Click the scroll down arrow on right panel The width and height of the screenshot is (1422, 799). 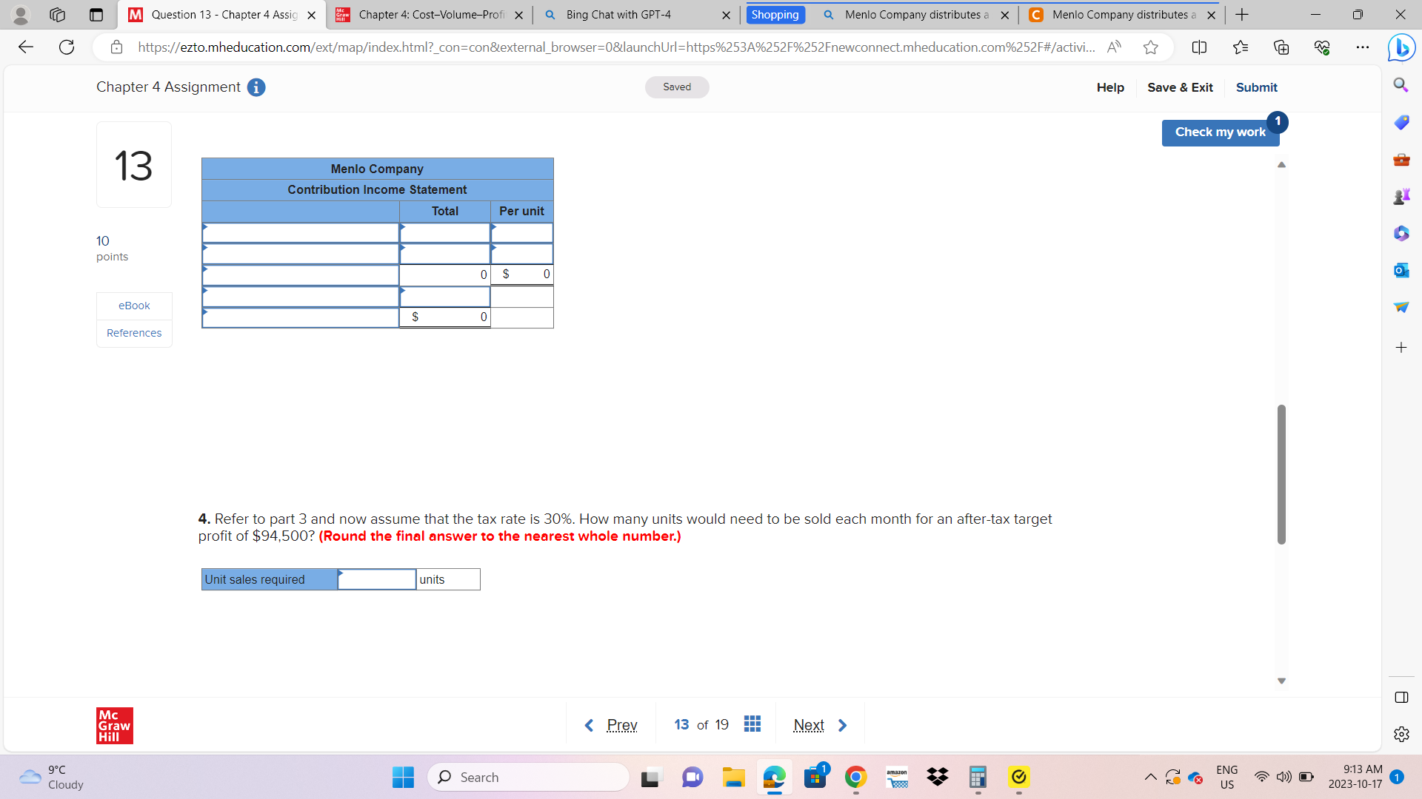(x=1281, y=680)
